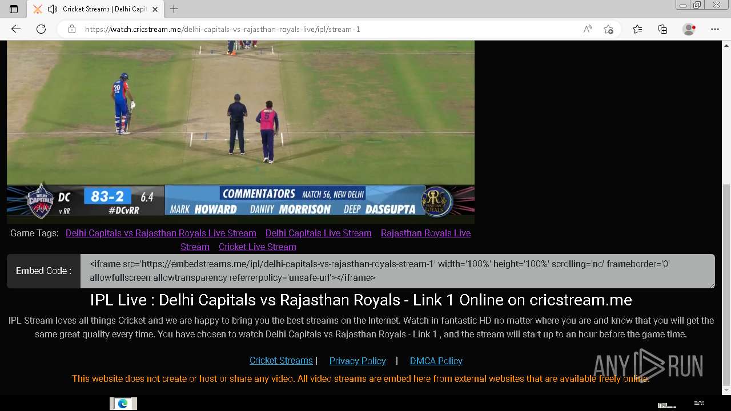Follow the Rajasthan Royals Live Stream link
The width and height of the screenshot is (731, 411).
click(x=425, y=233)
